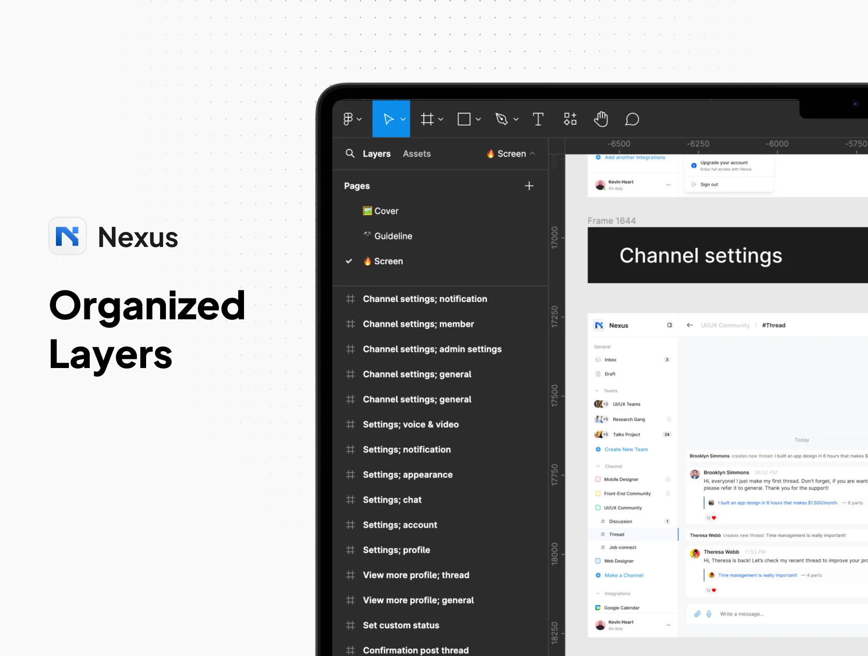Open dropdown arrow next to main menu
This screenshot has width=868, height=656.
(x=359, y=119)
